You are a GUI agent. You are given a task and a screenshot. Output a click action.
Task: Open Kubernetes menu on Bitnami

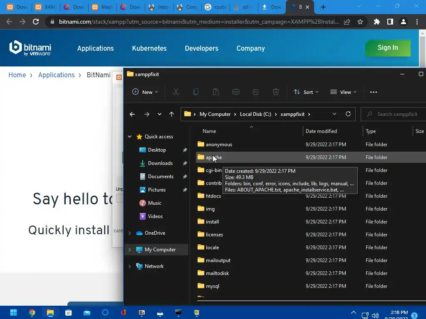[149, 48]
